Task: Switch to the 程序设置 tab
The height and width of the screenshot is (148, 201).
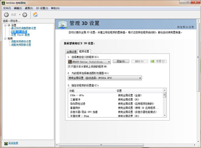Action: coord(84,52)
